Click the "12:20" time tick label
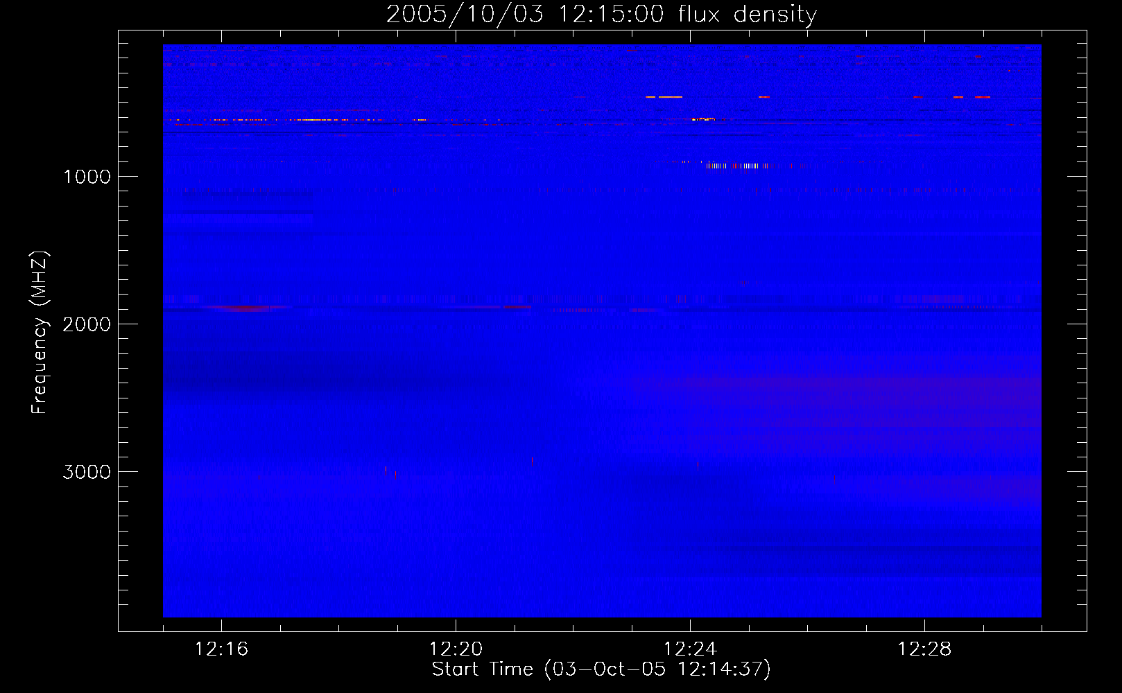The width and height of the screenshot is (1122, 693). tap(456, 649)
